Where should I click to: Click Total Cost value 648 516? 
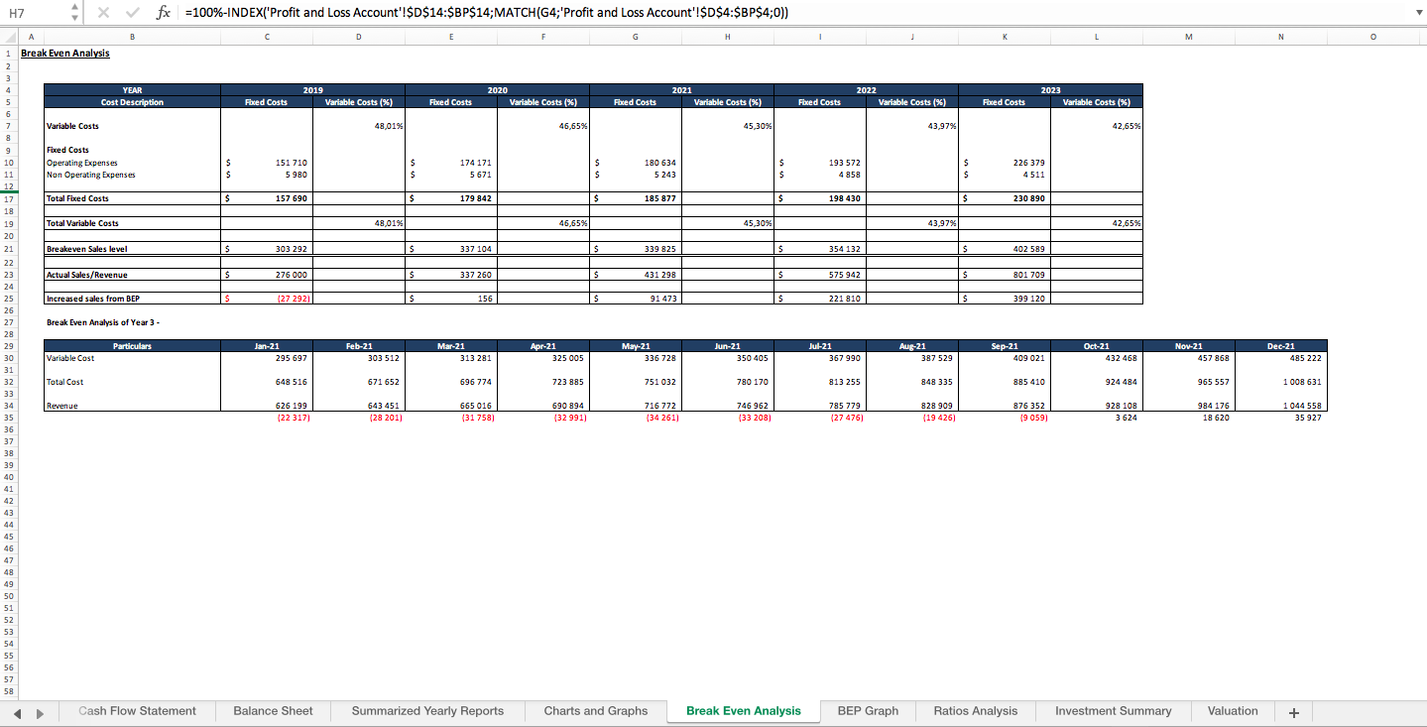click(266, 382)
